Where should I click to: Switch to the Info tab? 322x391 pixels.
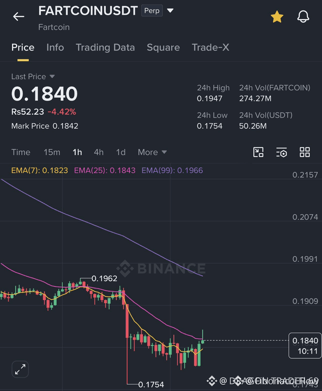coord(55,47)
